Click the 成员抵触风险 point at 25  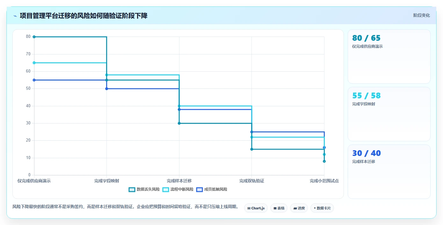pos(251,132)
